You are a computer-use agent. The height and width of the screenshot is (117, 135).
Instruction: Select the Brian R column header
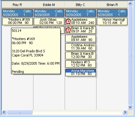[112, 5]
